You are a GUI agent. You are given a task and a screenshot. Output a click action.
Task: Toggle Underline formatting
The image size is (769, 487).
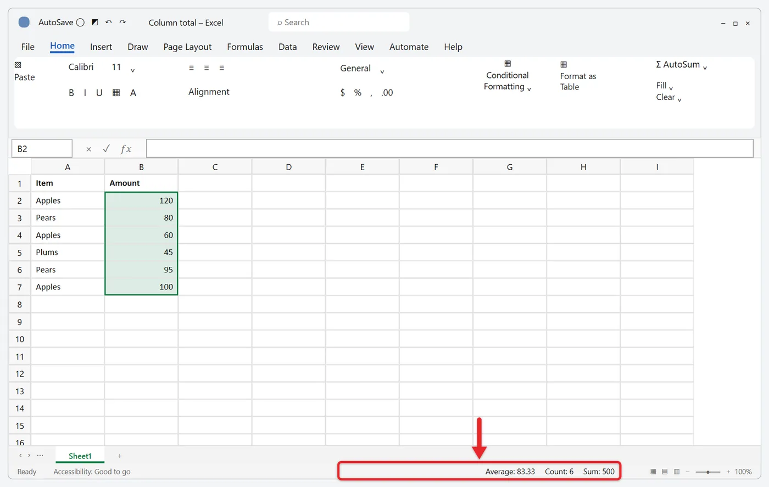[x=99, y=93]
